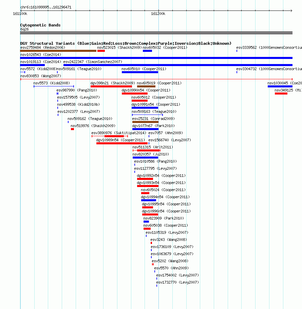Click the esv2759484 (Redon2006) variant label
The image size is (302, 309).
tap(43, 47)
